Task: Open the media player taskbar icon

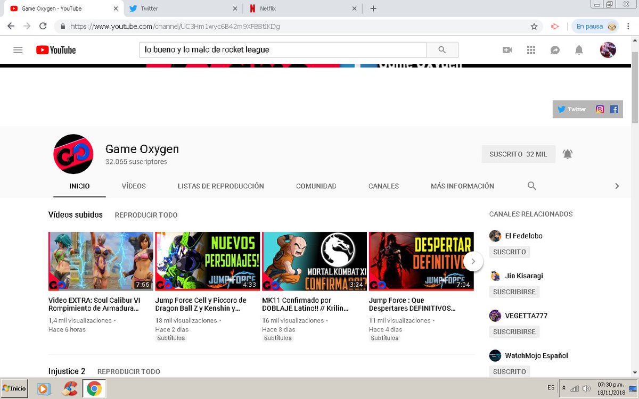Action: tap(43, 388)
